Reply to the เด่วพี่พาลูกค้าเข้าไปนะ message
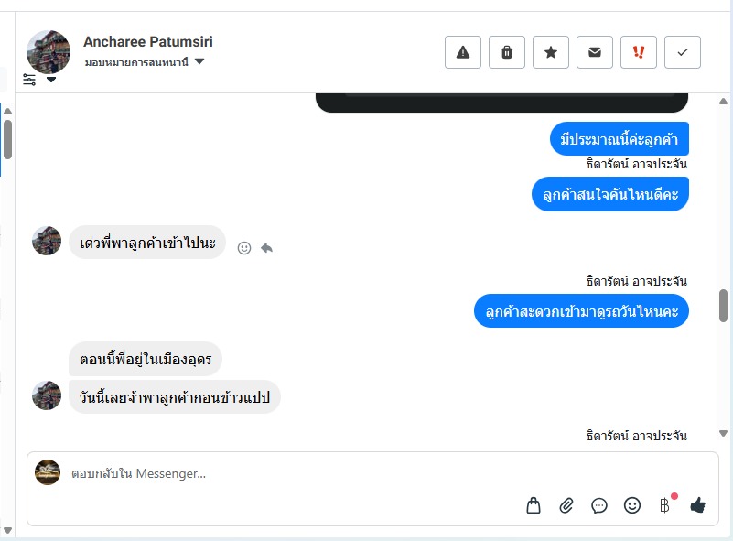 pos(266,247)
